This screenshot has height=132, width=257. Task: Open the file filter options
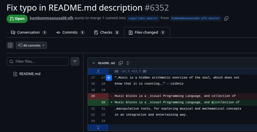point(75,62)
